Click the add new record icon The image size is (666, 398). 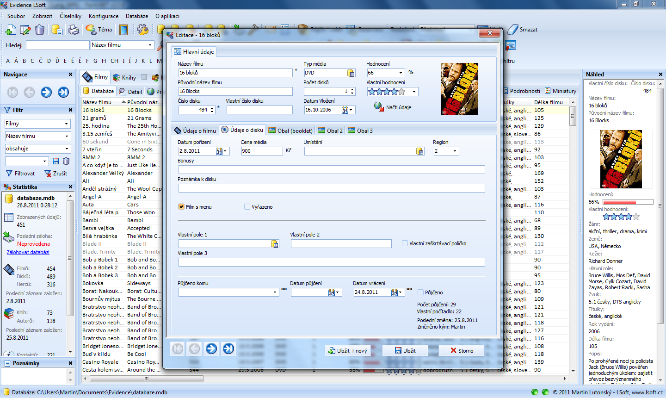10,30
